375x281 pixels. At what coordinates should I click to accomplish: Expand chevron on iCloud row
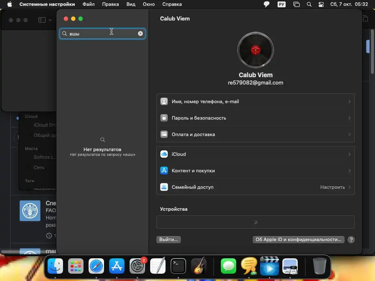[349, 154]
